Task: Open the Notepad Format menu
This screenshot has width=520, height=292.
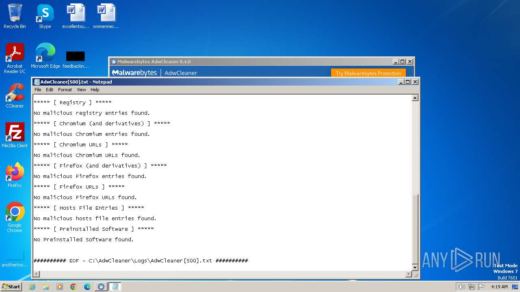Action: (x=65, y=90)
